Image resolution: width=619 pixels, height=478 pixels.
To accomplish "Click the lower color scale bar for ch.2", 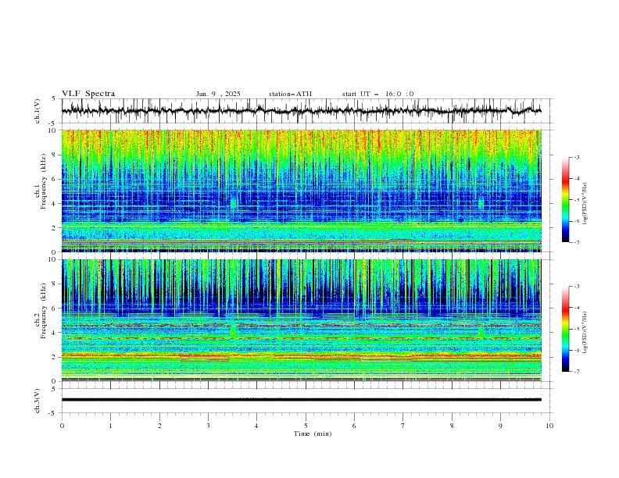I will tap(565, 329).
